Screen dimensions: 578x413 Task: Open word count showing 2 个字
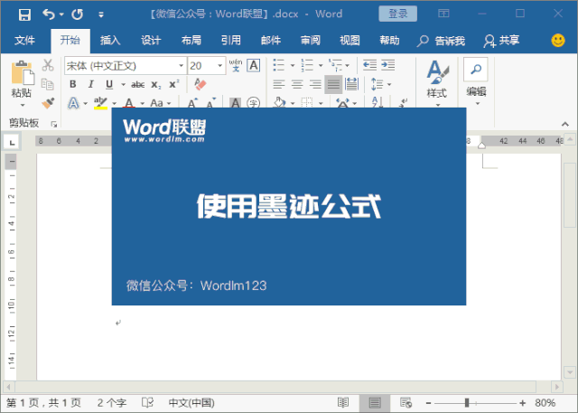click(x=112, y=403)
